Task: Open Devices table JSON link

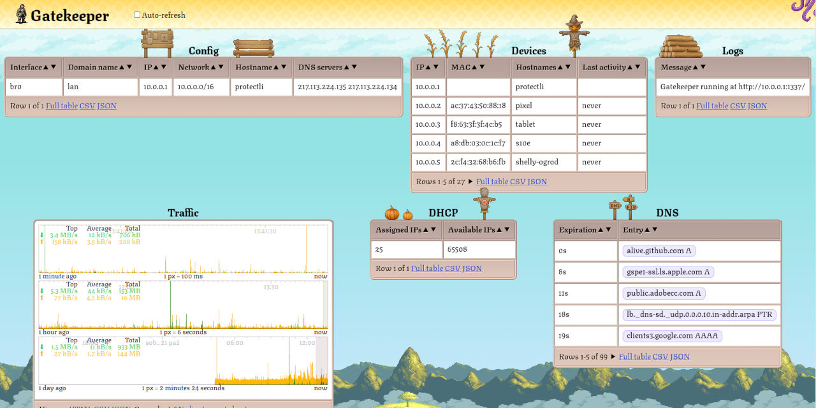Action: pos(537,182)
